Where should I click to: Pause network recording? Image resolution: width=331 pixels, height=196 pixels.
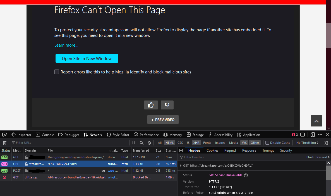134,143
